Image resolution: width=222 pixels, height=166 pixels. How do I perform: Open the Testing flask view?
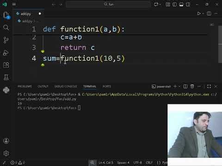pyautogui.click(x=6, y=77)
